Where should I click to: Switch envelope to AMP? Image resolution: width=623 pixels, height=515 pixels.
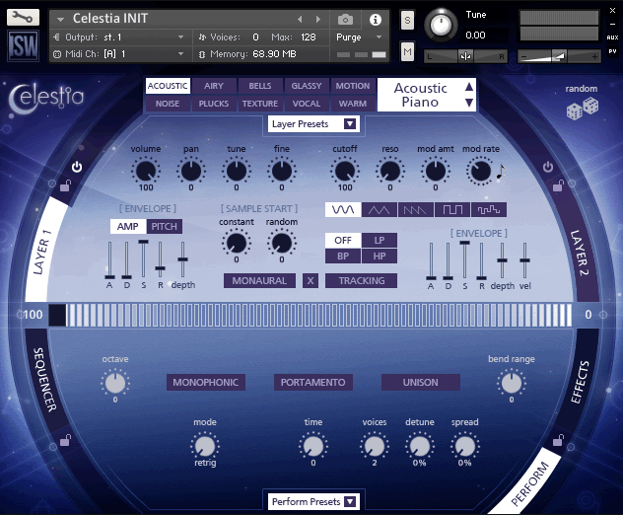click(x=128, y=227)
